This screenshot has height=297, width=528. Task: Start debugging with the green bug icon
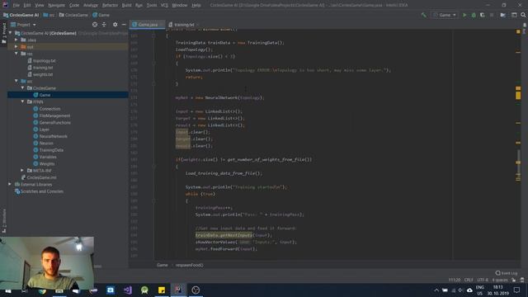(x=474, y=15)
